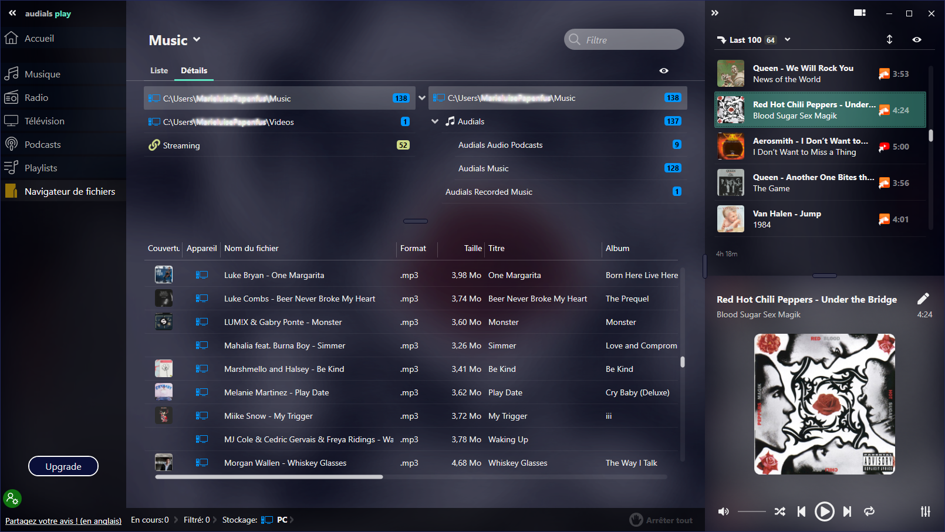Toggle repeat playback
Image resolution: width=945 pixels, height=532 pixels.
[x=869, y=511]
